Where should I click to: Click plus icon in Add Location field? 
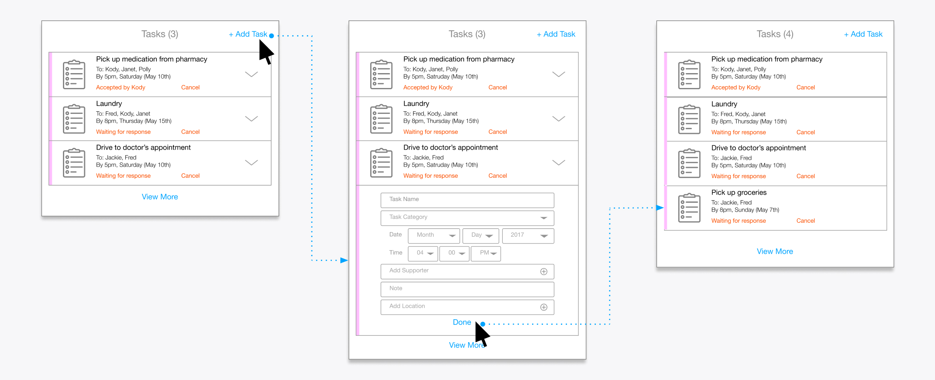click(544, 307)
